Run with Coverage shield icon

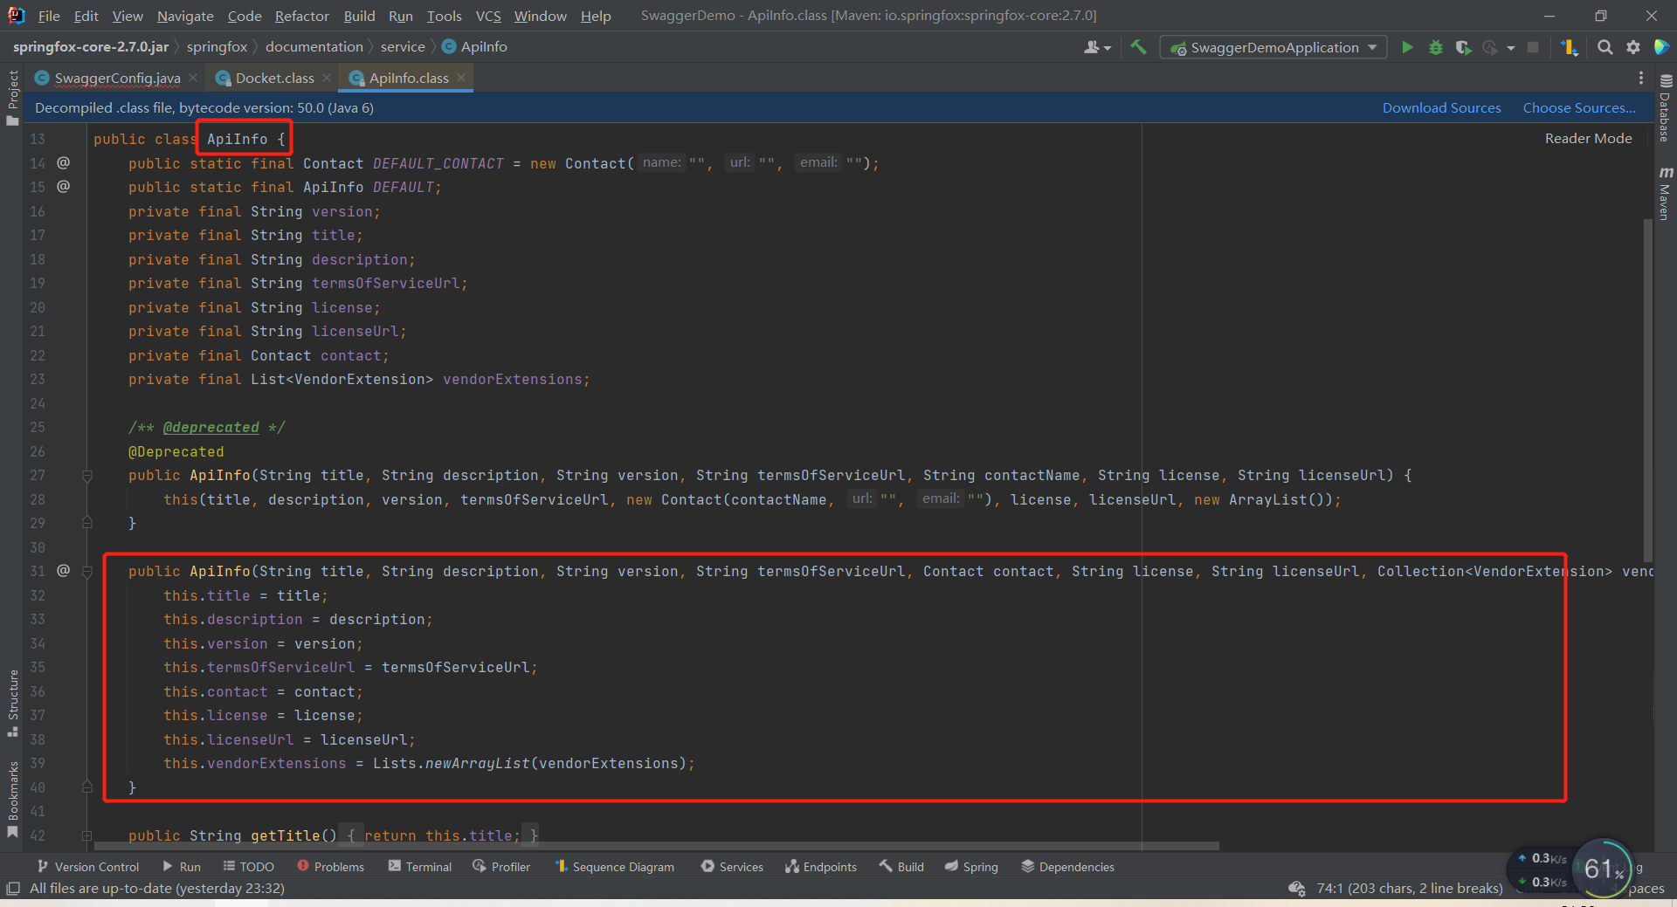click(x=1463, y=47)
